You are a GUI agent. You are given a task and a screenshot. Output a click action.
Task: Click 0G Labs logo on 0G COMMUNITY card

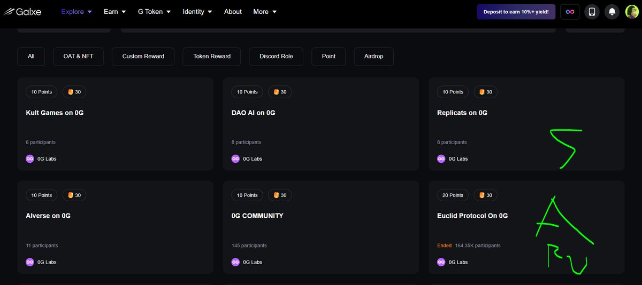[235, 262]
